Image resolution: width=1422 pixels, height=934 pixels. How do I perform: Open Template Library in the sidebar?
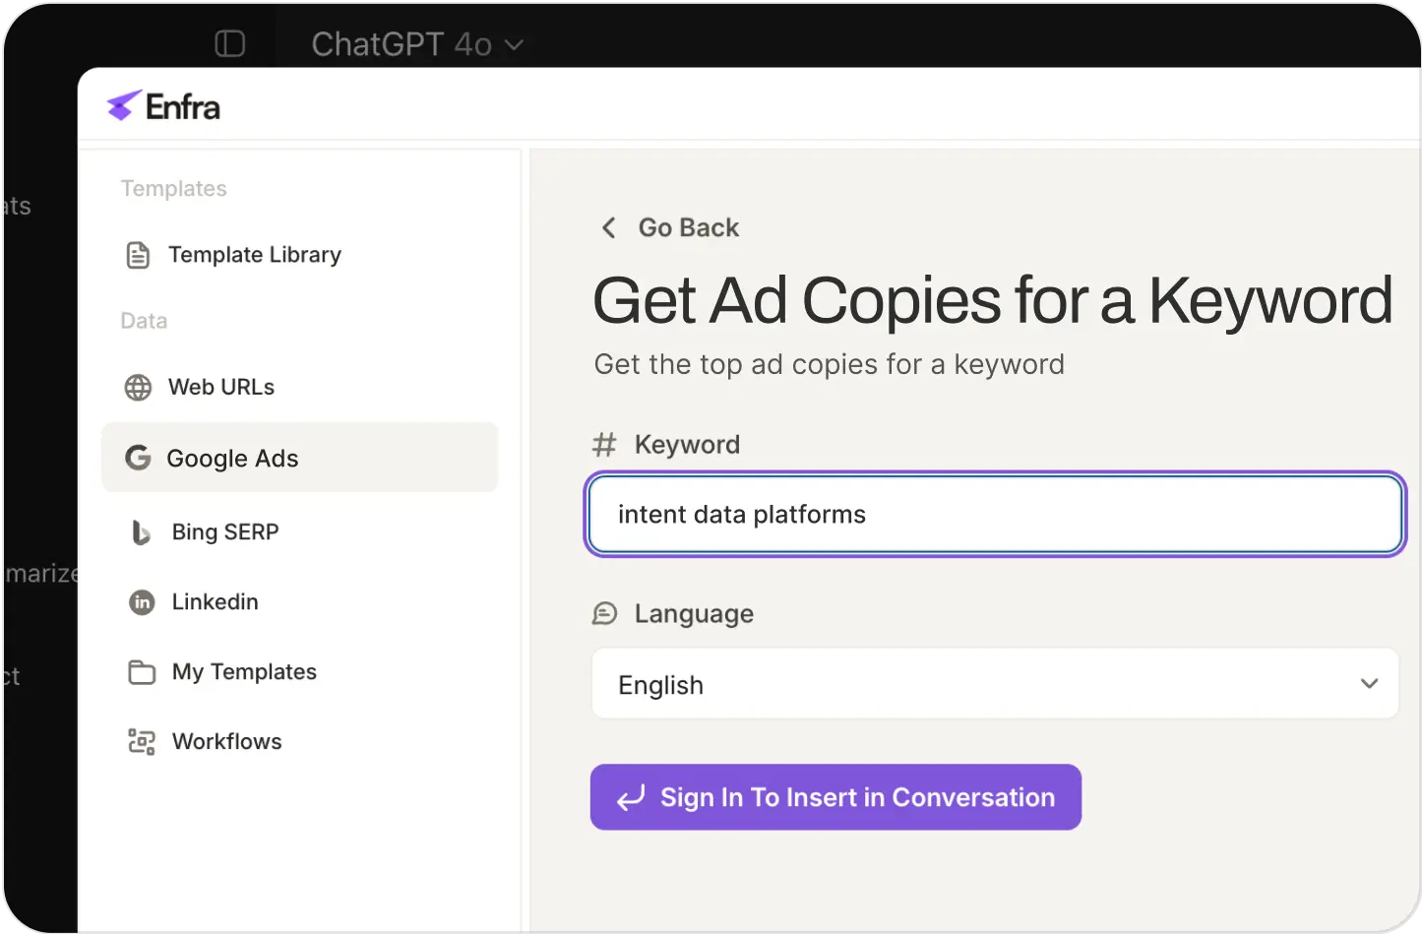pyautogui.click(x=254, y=255)
